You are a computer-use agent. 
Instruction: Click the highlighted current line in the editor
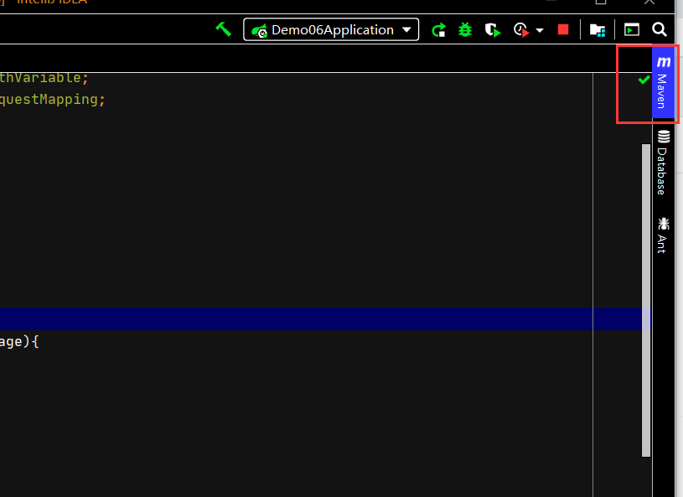point(321,318)
